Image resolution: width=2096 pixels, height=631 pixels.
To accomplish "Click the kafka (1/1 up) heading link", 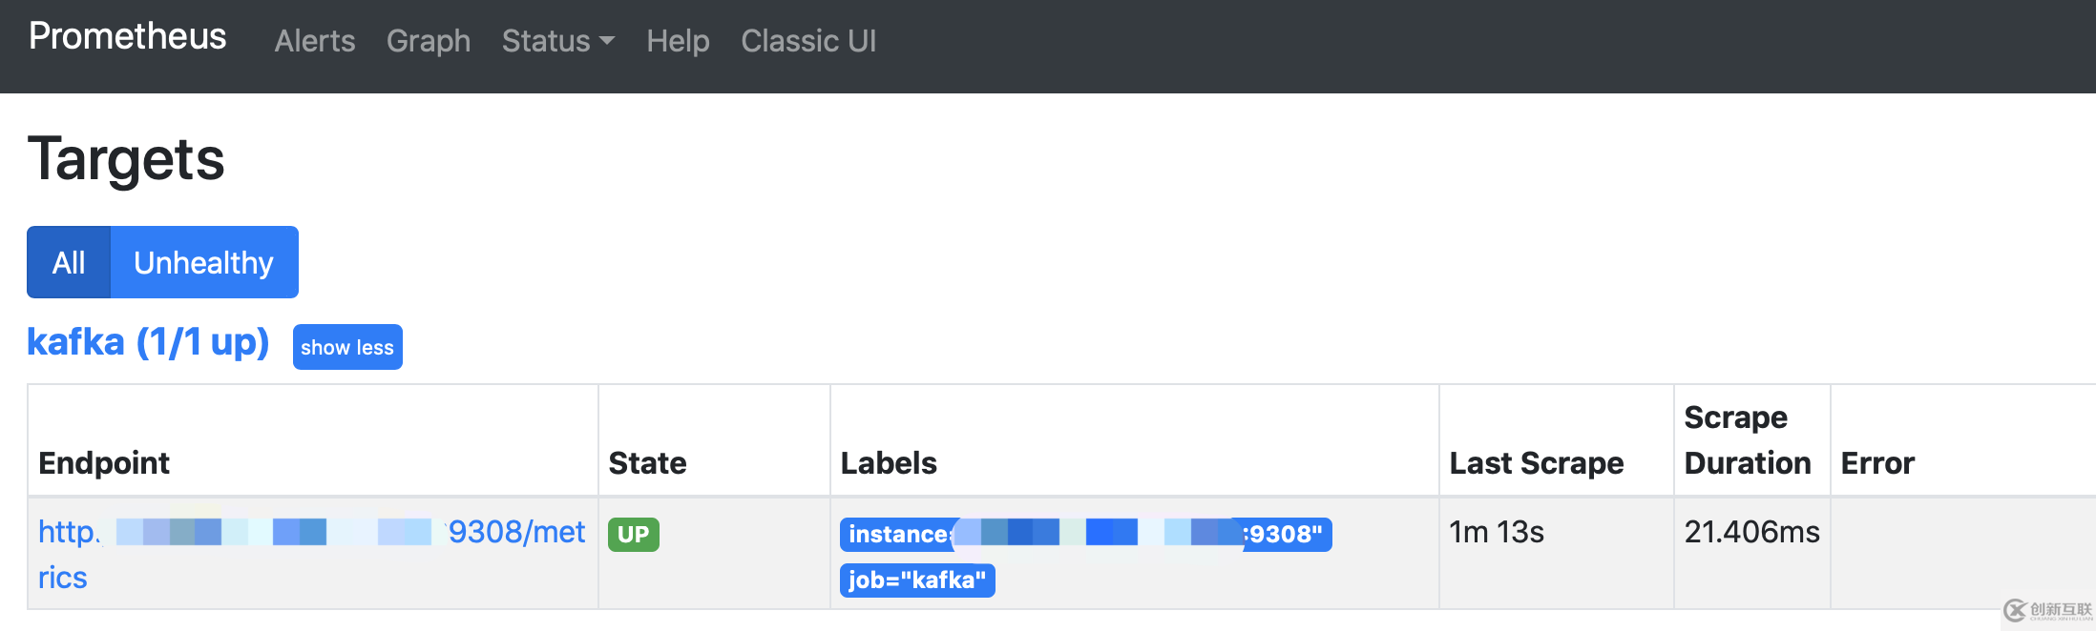I will tap(148, 342).
